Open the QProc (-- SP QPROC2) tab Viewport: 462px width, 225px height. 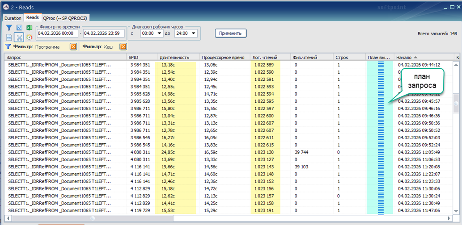click(x=65, y=18)
